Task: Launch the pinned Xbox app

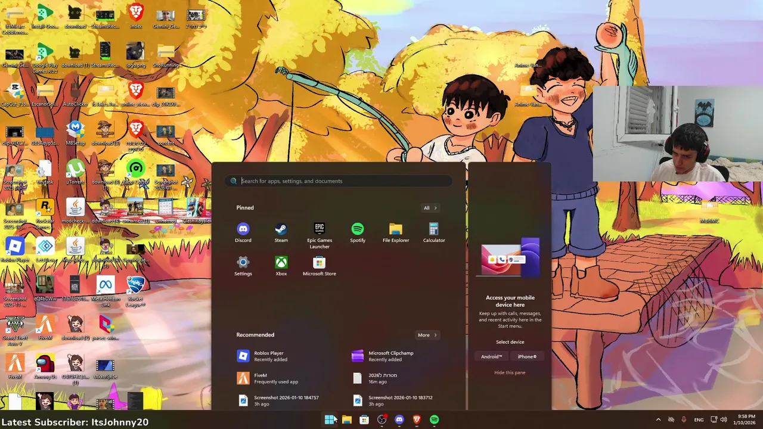Action: point(281,266)
